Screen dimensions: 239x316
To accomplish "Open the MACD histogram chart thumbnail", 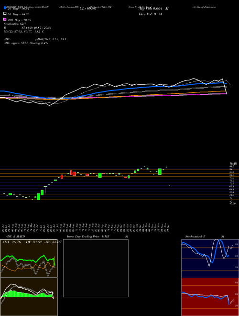I will [29, 297].
